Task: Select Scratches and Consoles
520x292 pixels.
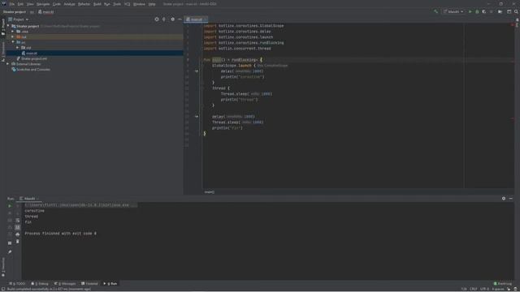Action: pyautogui.click(x=31, y=70)
